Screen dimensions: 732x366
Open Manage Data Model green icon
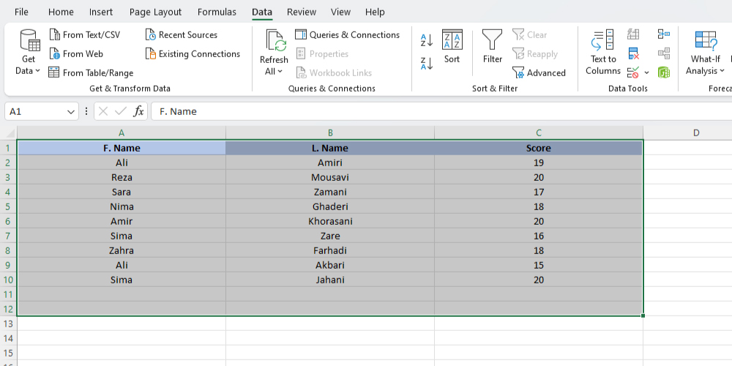click(664, 72)
